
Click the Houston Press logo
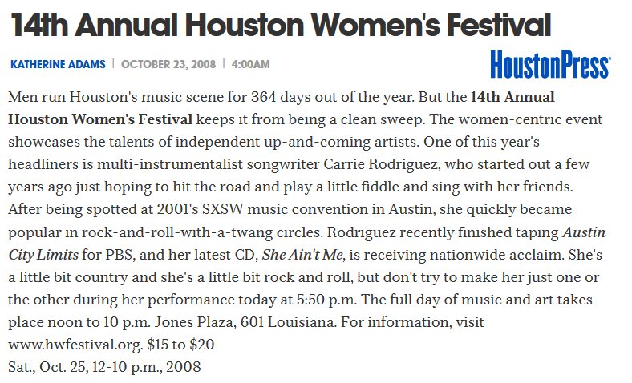[x=551, y=66]
